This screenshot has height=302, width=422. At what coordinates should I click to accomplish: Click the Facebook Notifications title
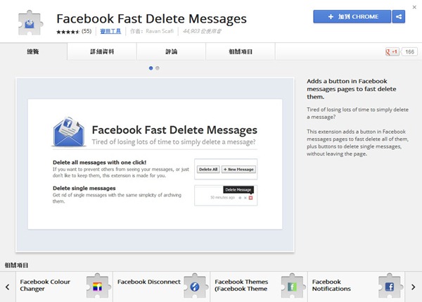331,285
